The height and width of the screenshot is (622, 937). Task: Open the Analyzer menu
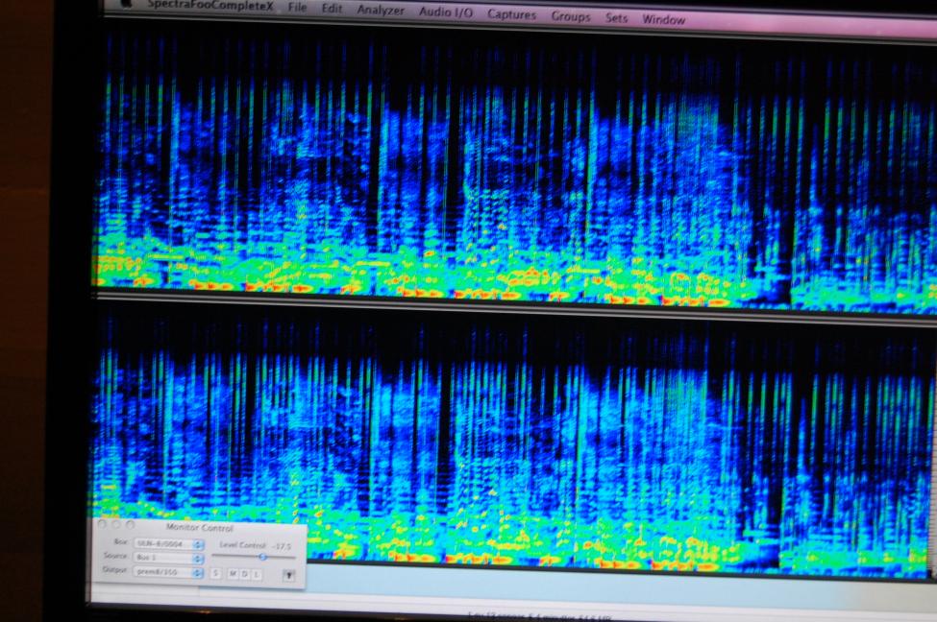tap(381, 12)
